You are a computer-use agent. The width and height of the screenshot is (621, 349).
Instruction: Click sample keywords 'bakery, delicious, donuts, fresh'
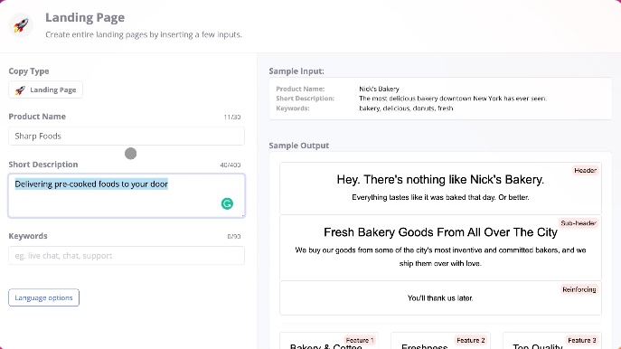click(406, 108)
